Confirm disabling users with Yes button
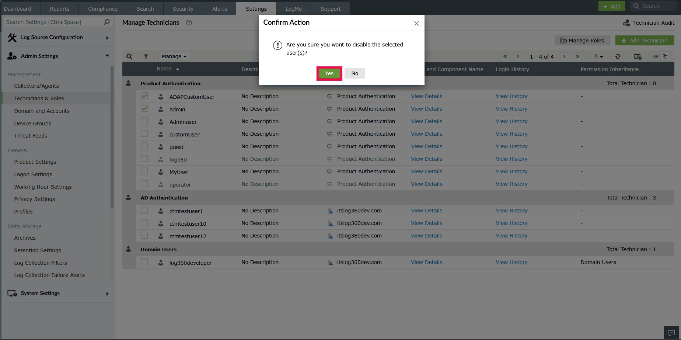The width and height of the screenshot is (681, 340). point(329,73)
